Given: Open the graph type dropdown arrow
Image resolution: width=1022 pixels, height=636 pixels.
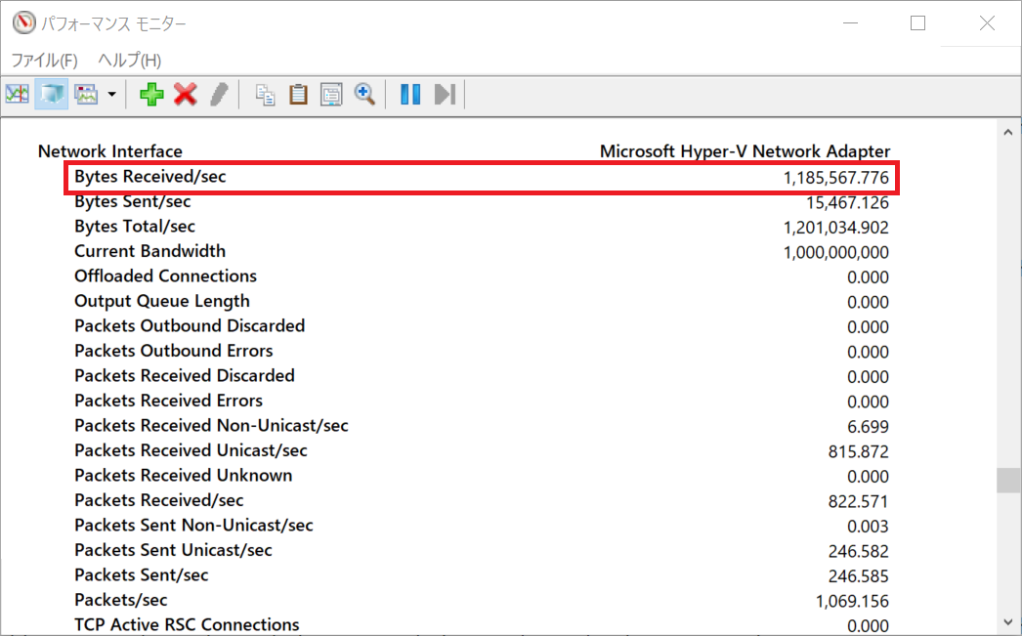Looking at the screenshot, I should pos(112,95).
